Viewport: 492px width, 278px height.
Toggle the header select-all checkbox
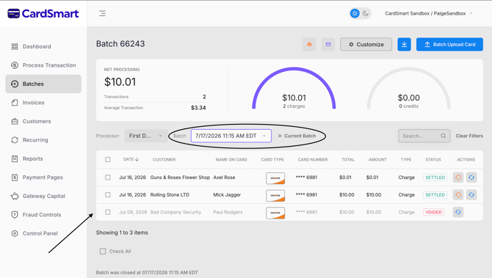pyautogui.click(x=108, y=159)
